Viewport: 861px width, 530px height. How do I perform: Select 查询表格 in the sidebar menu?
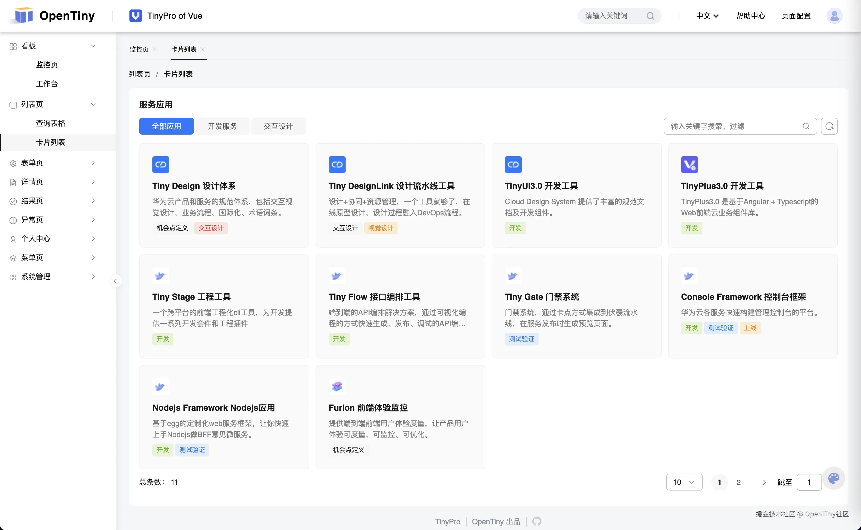pos(51,123)
